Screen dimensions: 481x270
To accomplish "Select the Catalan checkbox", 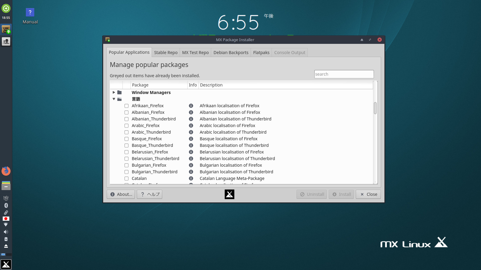I will [x=127, y=178].
